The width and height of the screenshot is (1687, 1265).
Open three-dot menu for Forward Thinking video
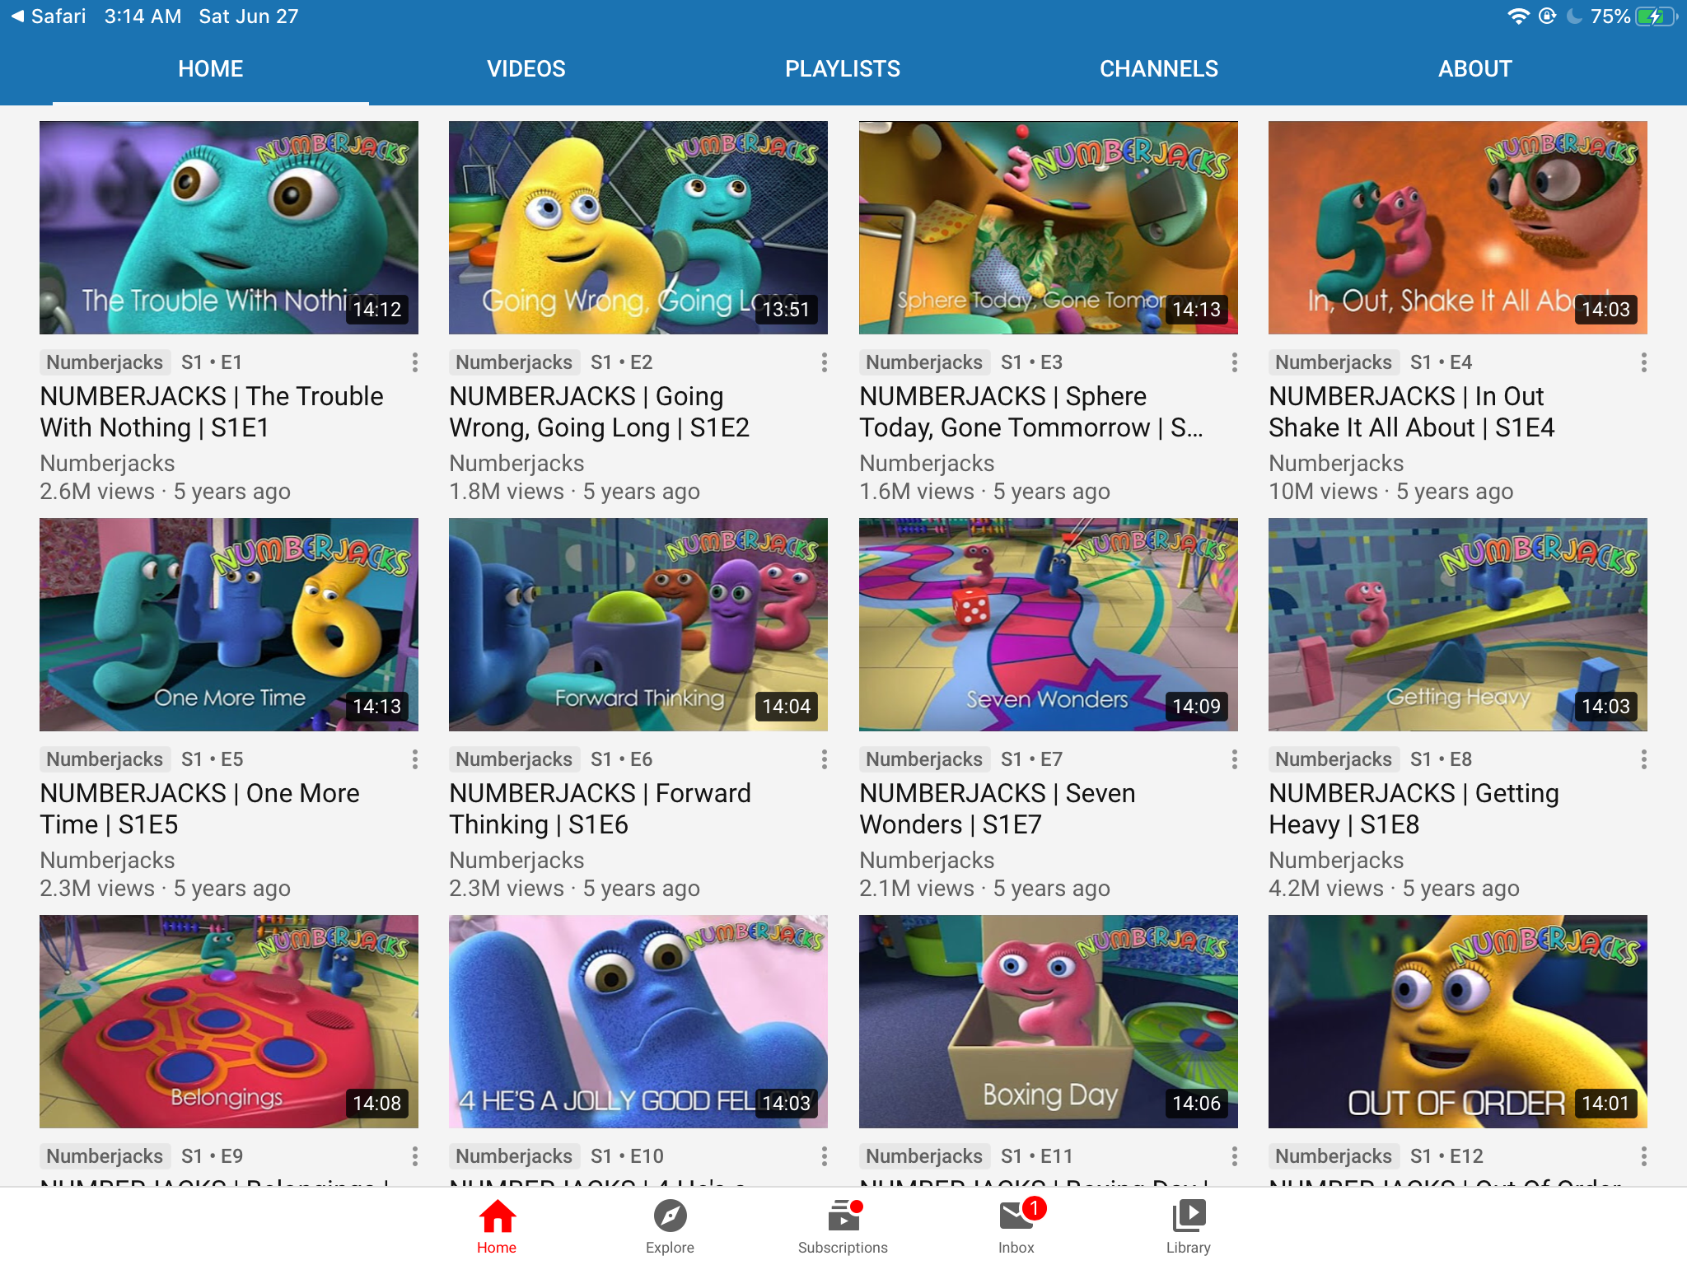point(824,759)
